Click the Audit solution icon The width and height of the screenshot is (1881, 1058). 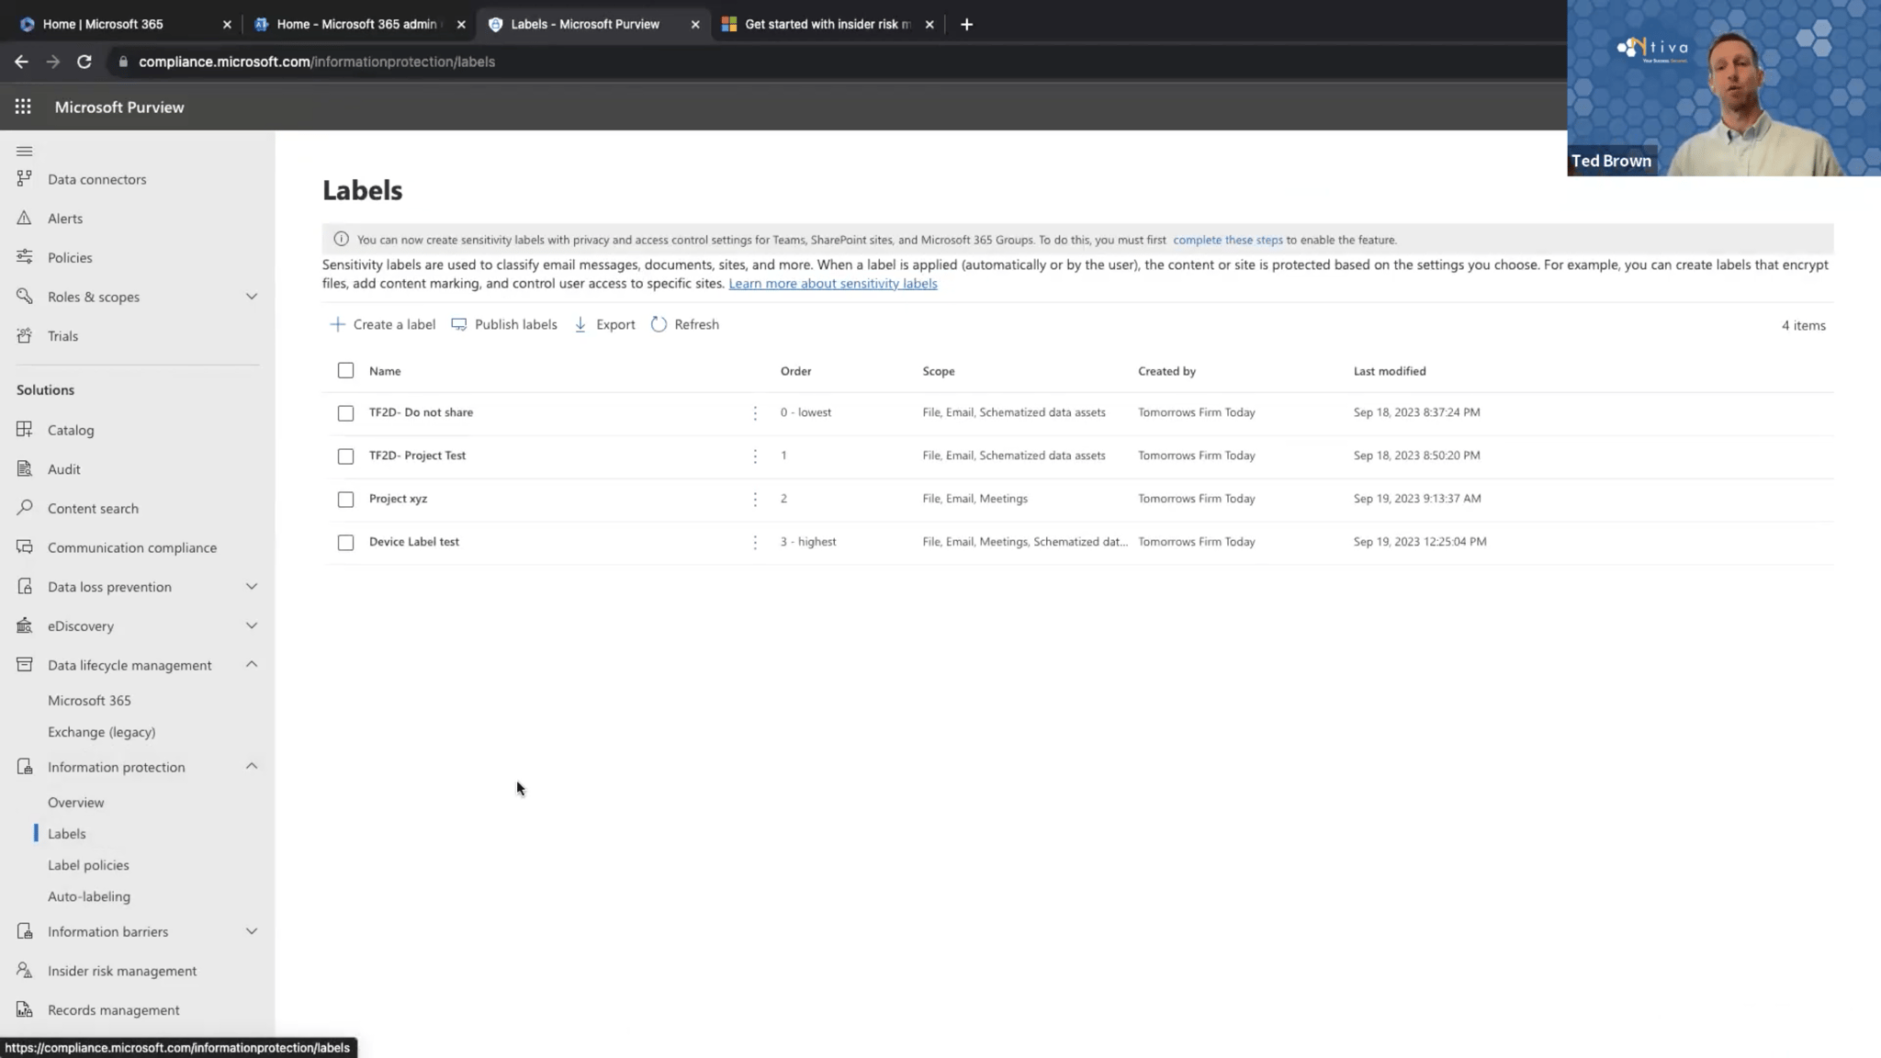coord(24,468)
